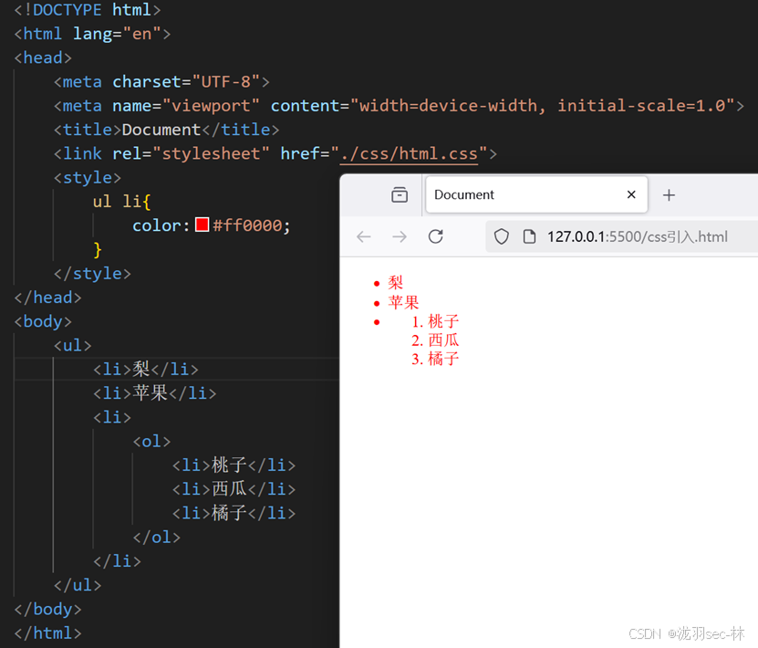Image resolution: width=758 pixels, height=648 pixels.
Task: Click the closing </ul> tag
Action: coord(78,585)
